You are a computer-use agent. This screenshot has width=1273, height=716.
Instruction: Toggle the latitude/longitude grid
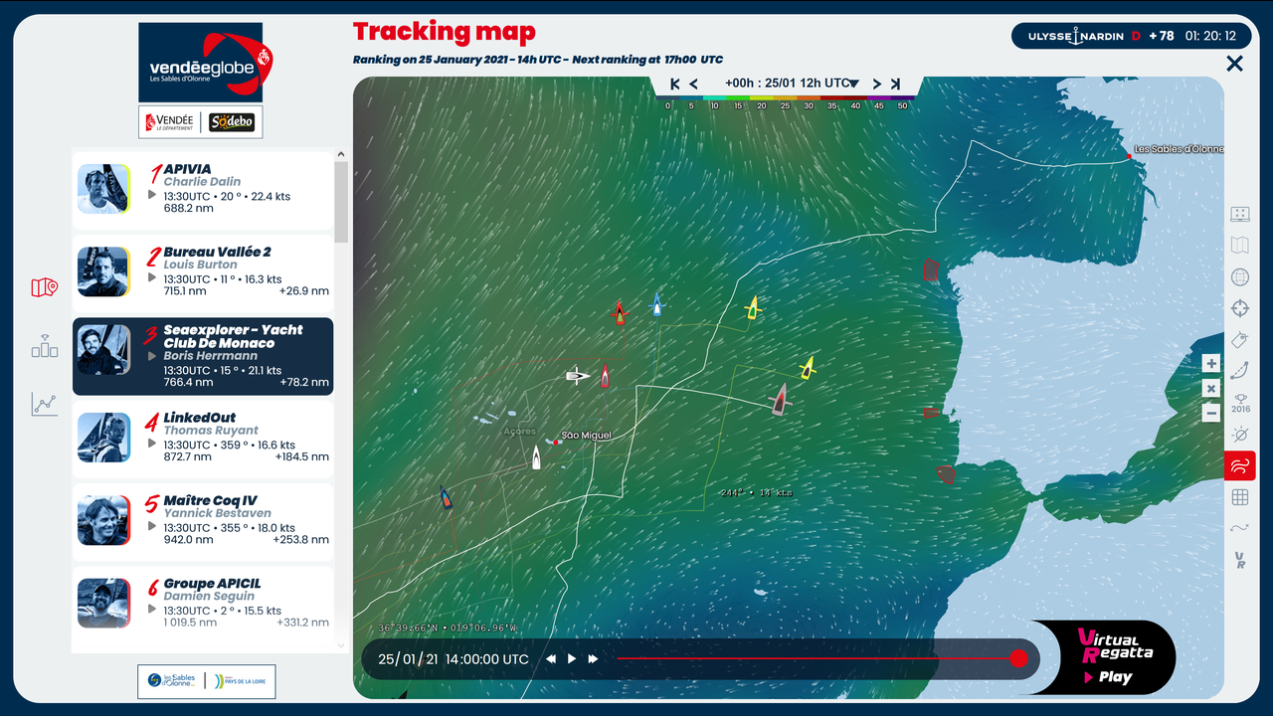tap(1239, 497)
